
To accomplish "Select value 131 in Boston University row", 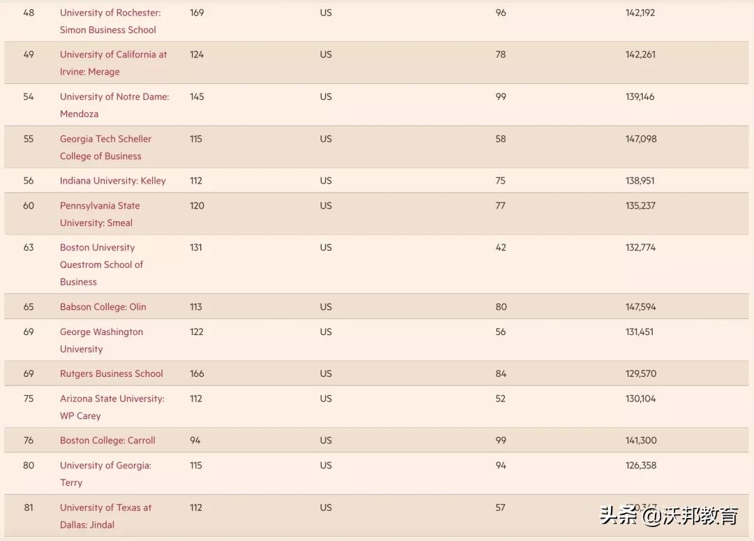I will pyautogui.click(x=195, y=248).
